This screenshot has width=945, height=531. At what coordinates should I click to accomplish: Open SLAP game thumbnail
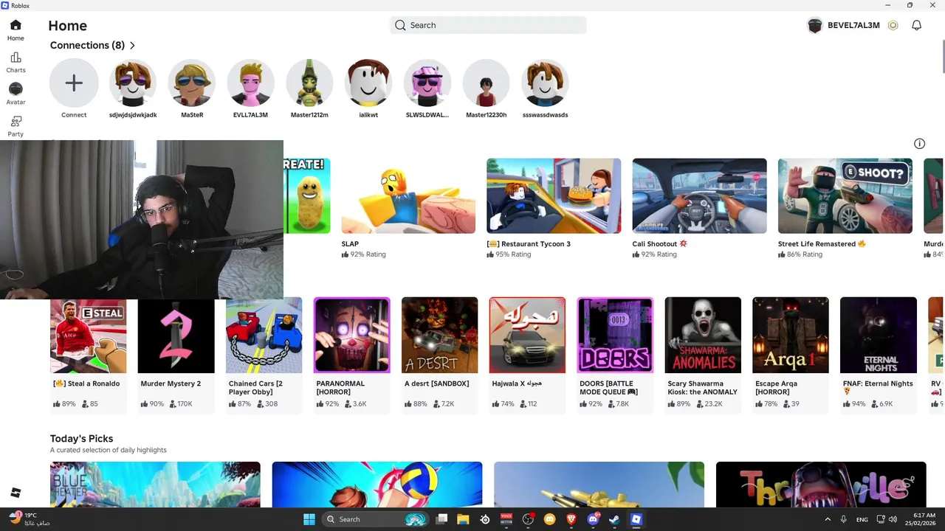[408, 195]
